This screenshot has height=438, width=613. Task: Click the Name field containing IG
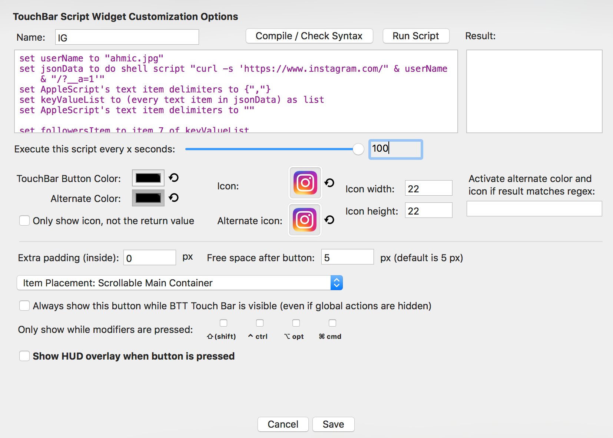127,37
